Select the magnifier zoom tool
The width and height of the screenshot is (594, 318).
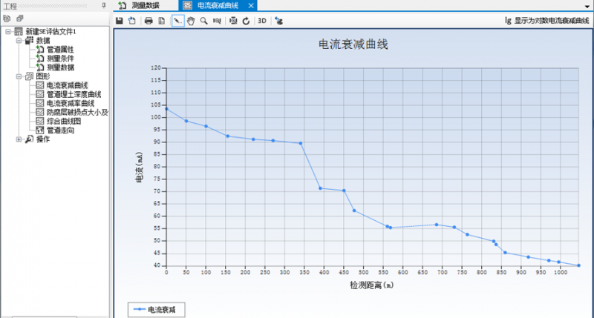203,21
